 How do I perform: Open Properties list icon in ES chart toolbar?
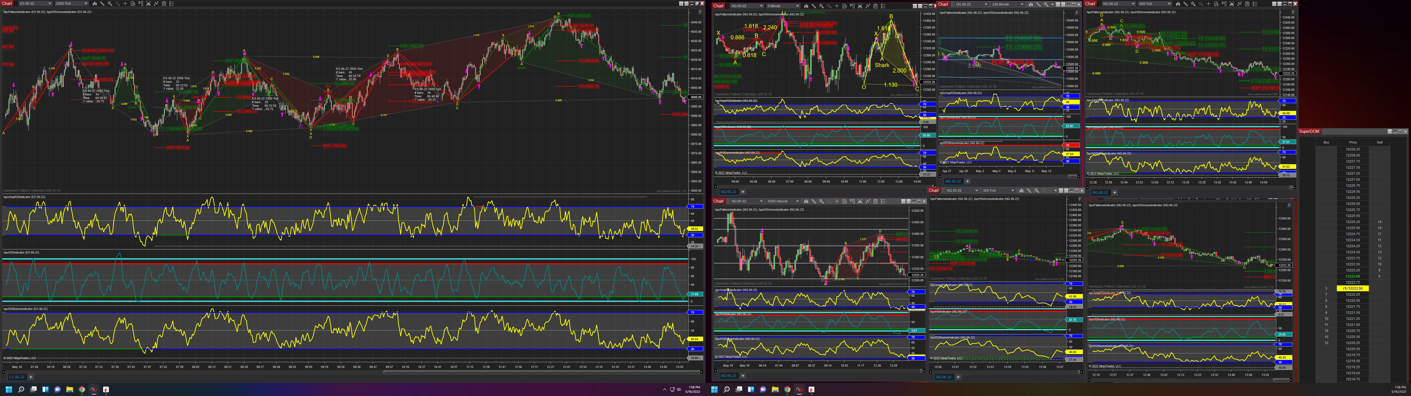point(172,3)
